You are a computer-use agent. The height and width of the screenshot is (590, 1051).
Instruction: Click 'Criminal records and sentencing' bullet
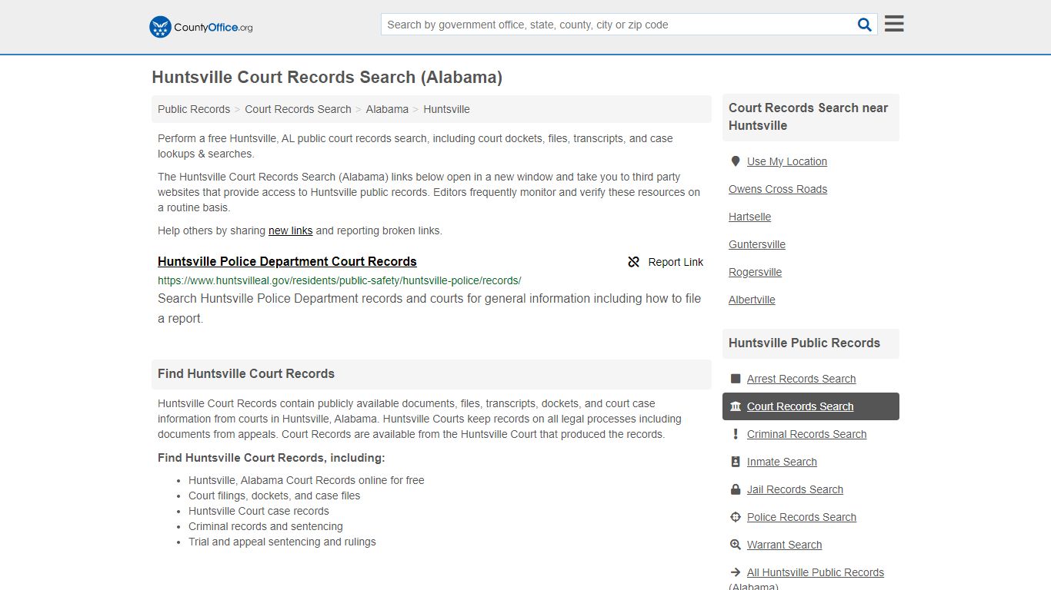coord(265,526)
